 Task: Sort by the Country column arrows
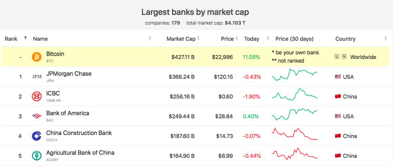coord(385,39)
